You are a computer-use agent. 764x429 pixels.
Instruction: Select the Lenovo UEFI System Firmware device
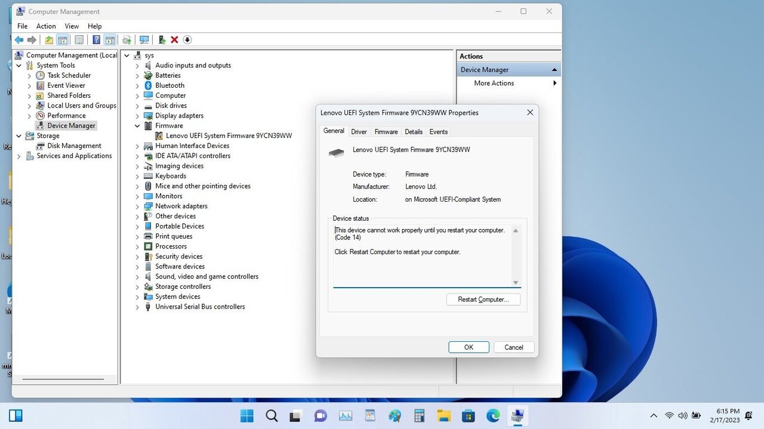tap(227, 135)
